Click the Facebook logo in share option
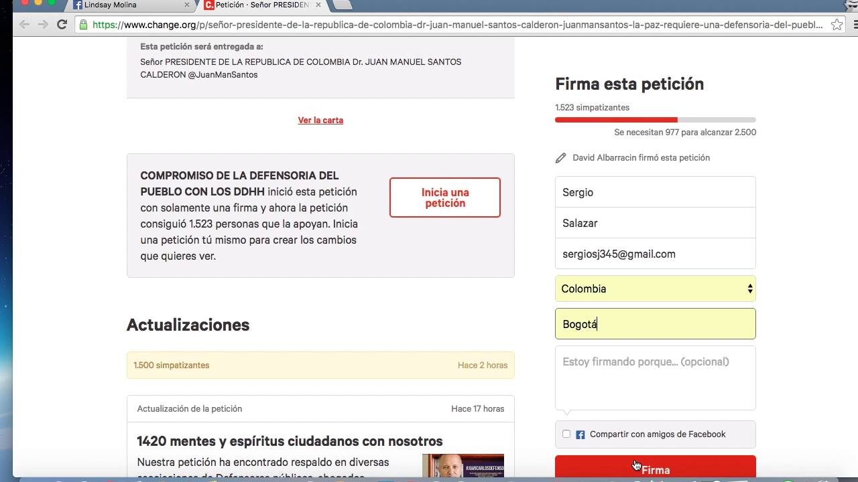The height and width of the screenshot is (482, 858). tap(580, 434)
